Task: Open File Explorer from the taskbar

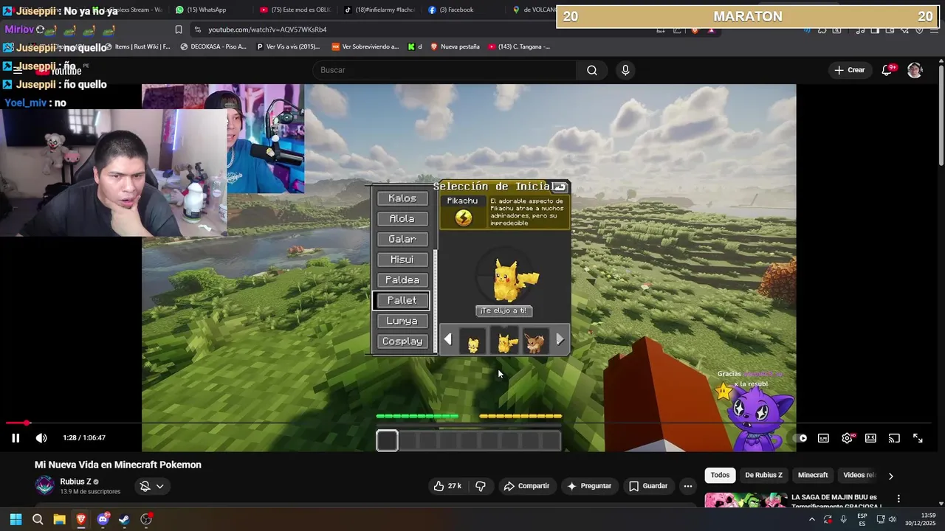Action: pos(60,519)
